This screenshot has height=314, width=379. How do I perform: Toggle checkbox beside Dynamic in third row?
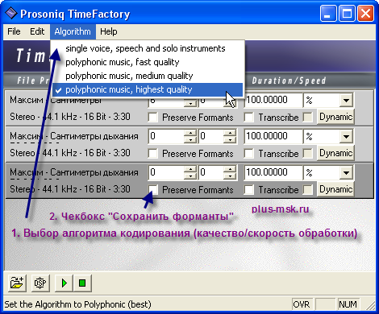point(307,190)
